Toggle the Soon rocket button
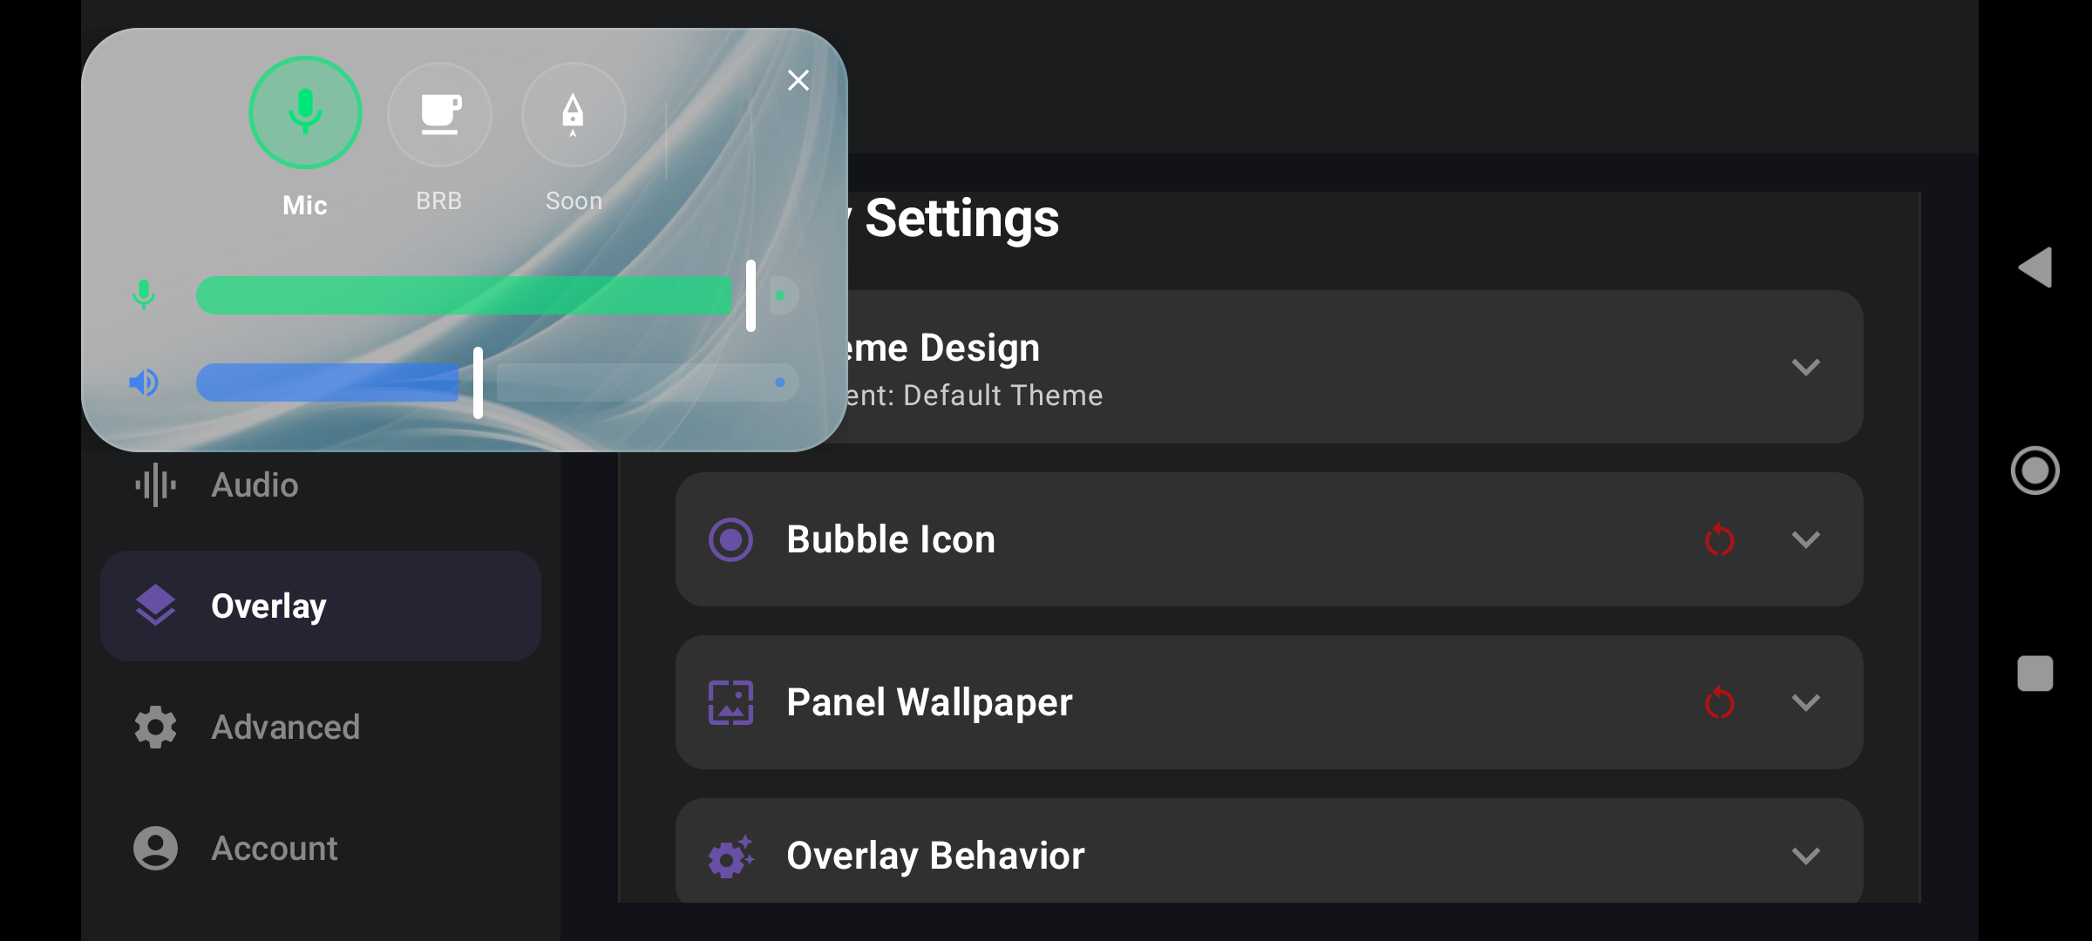Viewport: 2092px width, 941px height. coord(574,114)
